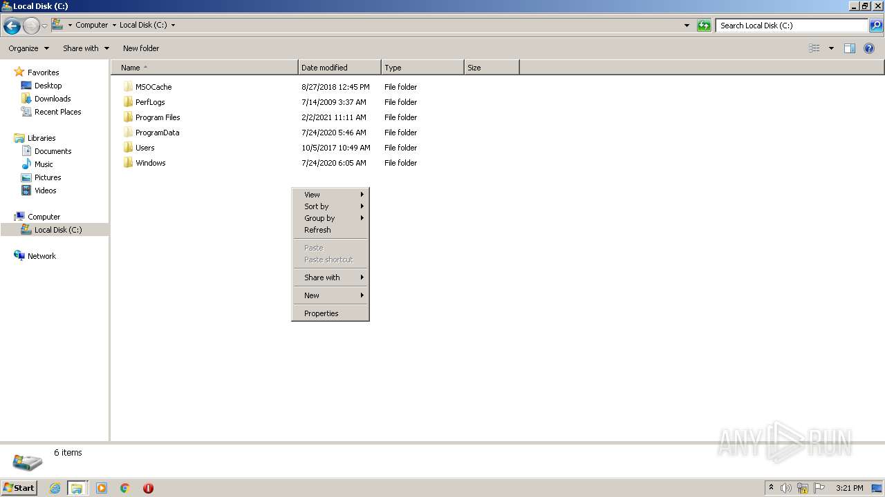The image size is (885, 497).
Task: Click the volume speaker tray icon
Action: 786,488
